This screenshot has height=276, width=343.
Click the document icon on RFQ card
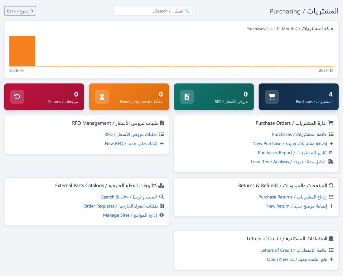(x=187, y=96)
